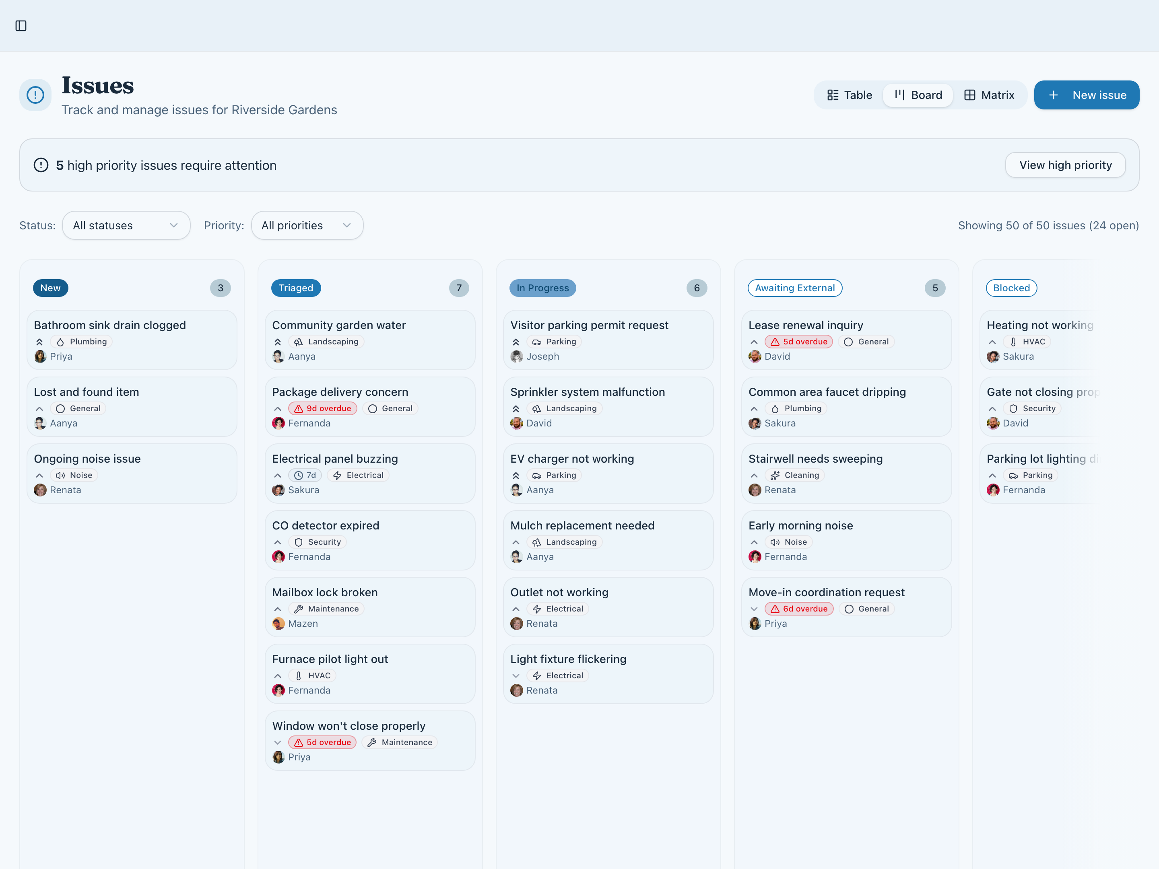The width and height of the screenshot is (1159, 869).
Task: Click View high priority
Action: (1065, 165)
